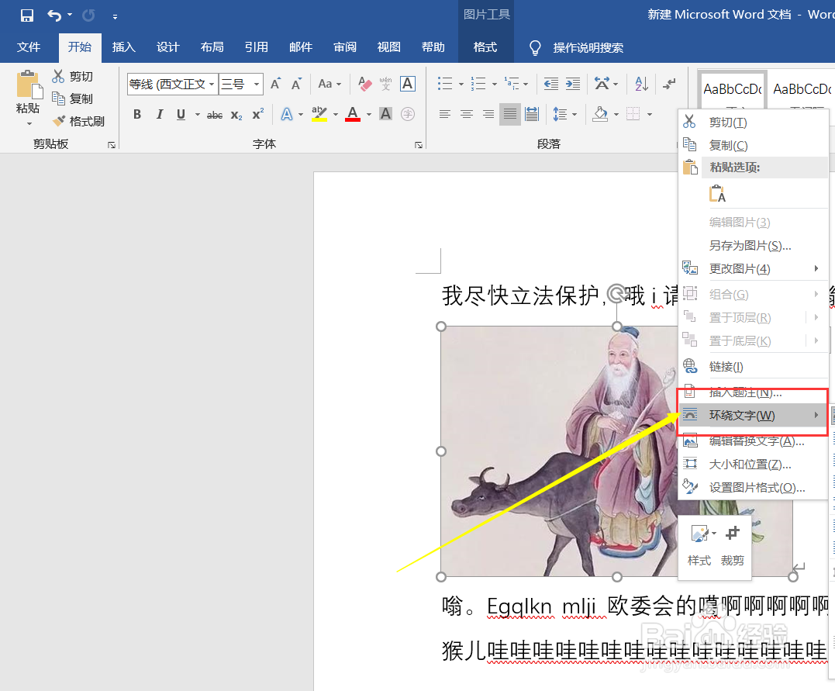Undo the last action
The height and width of the screenshot is (691, 835).
[x=54, y=16]
